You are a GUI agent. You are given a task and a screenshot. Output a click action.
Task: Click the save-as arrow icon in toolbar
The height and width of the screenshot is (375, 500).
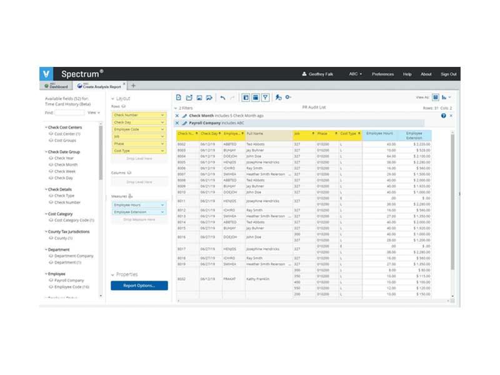point(209,98)
